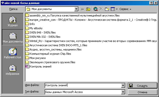Screen dimensions: 159x97
Task: Expand the Папка folder dropdown
Action: click(76, 9)
